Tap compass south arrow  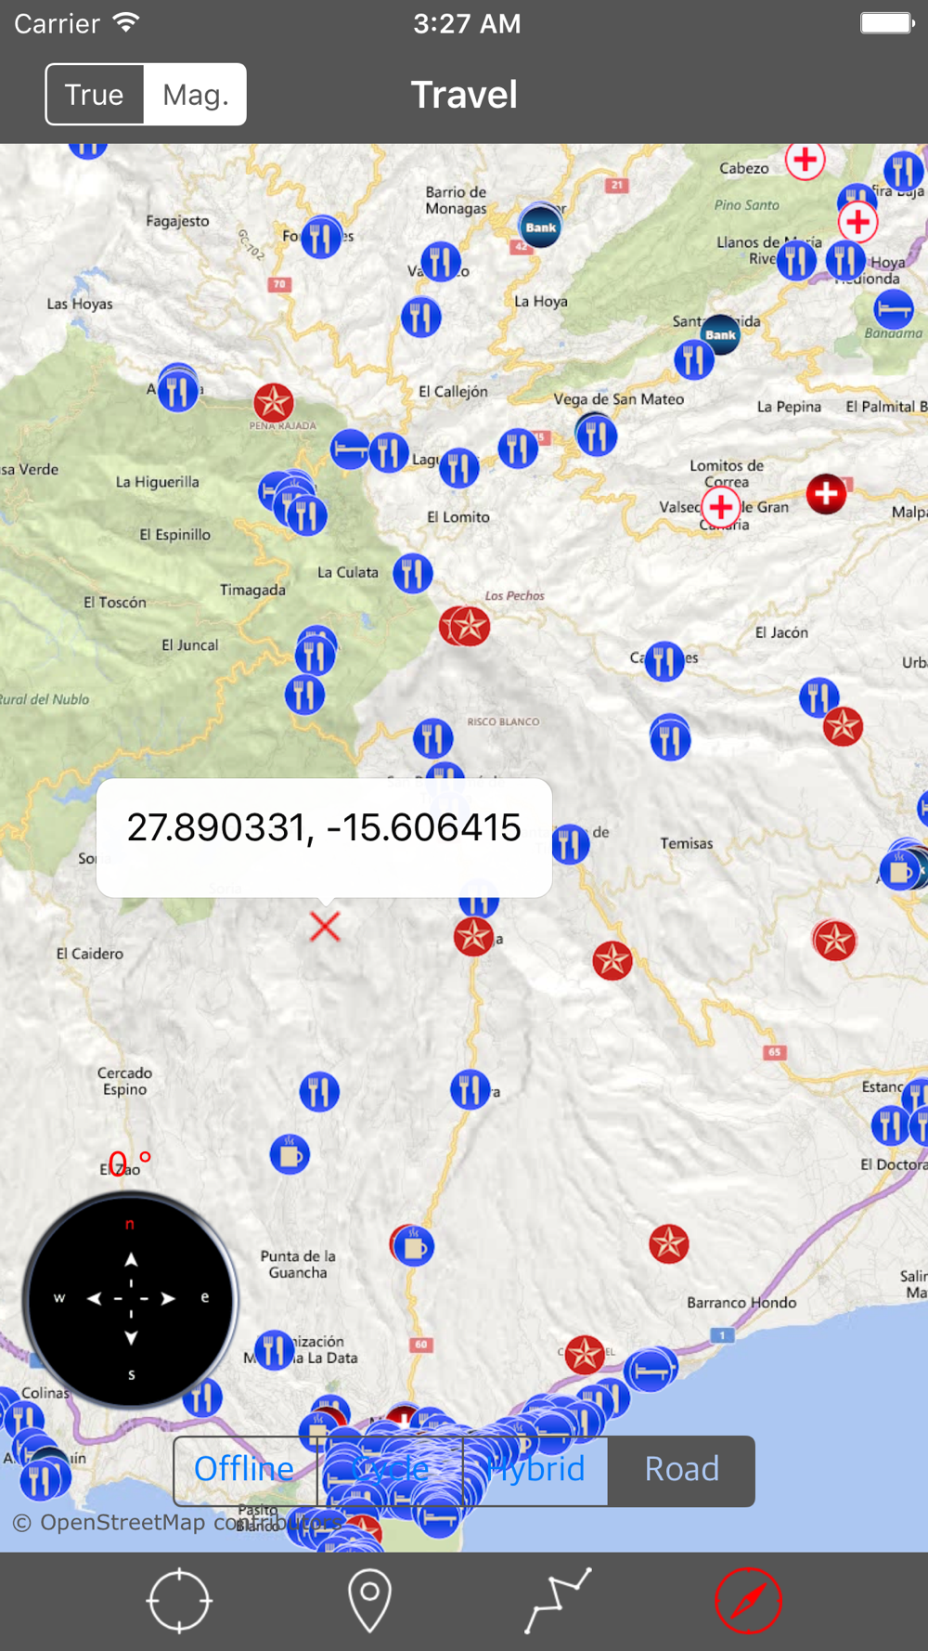coord(131,1337)
